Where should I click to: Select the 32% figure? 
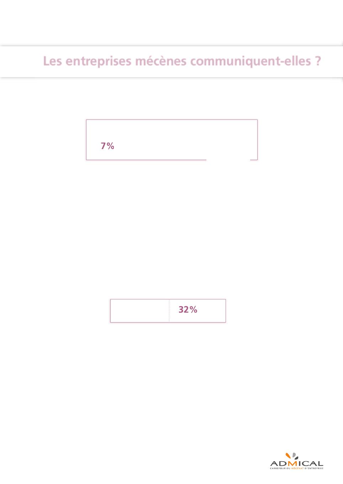(x=188, y=309)
